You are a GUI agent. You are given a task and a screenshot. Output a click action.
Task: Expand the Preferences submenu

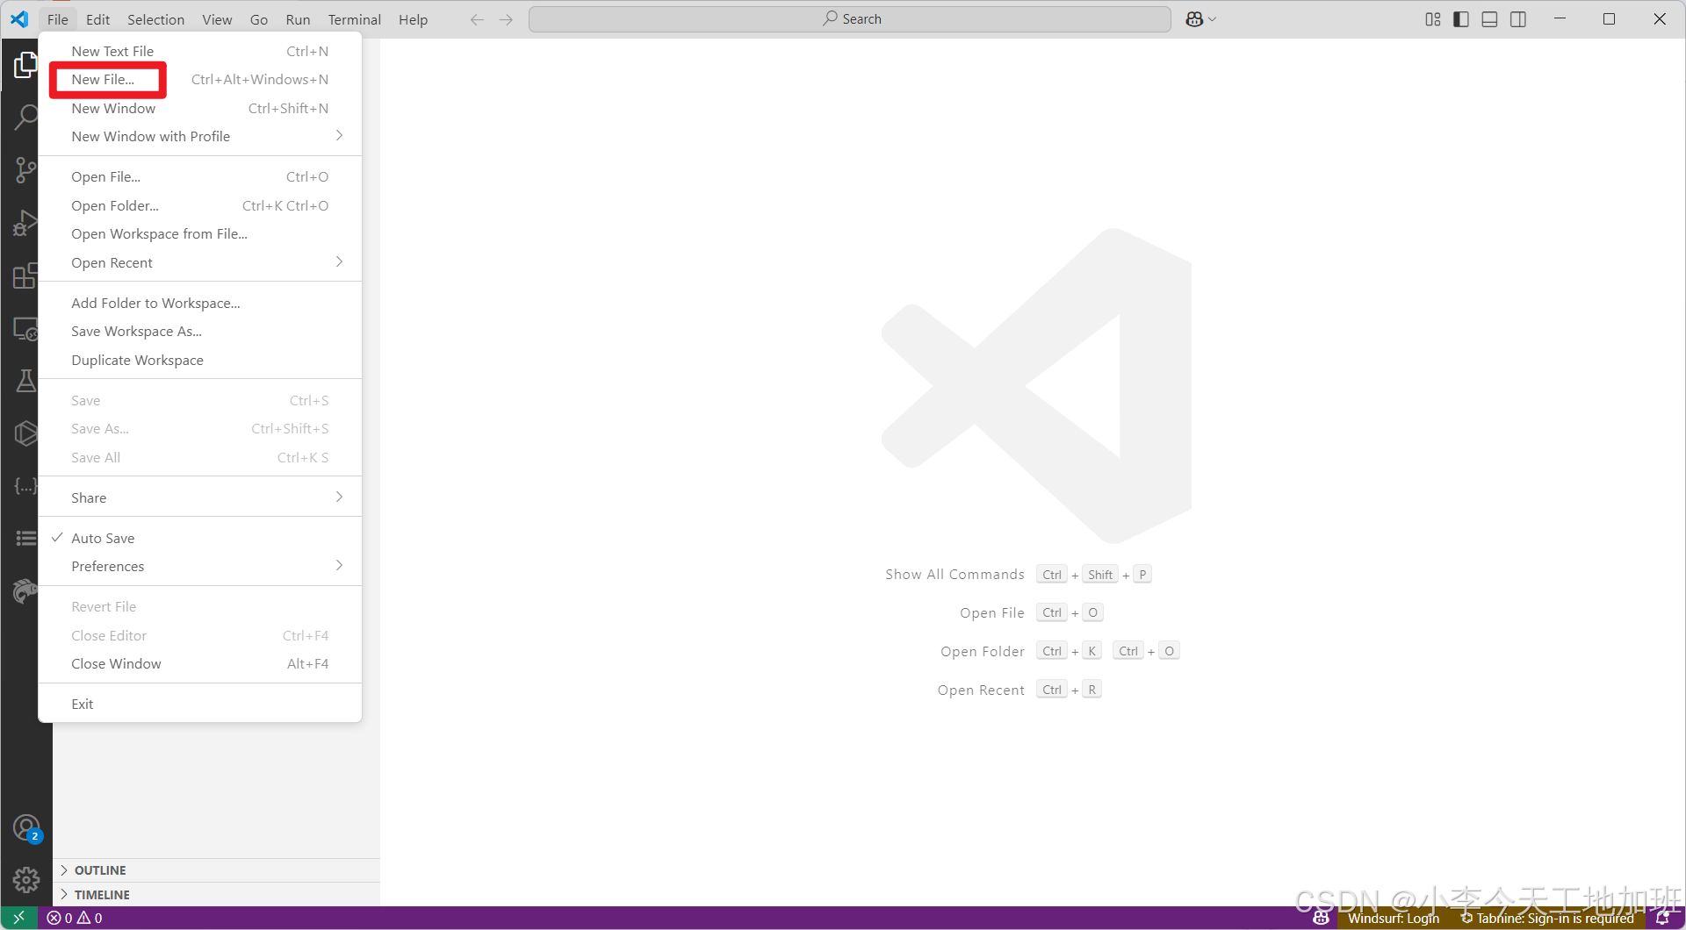(x=200, y=566)
